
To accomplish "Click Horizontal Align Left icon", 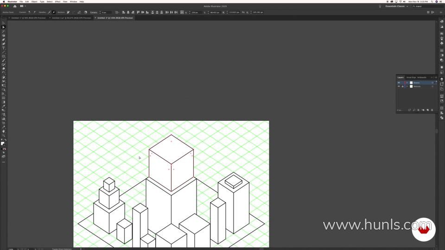I will [x=123, y=12].
